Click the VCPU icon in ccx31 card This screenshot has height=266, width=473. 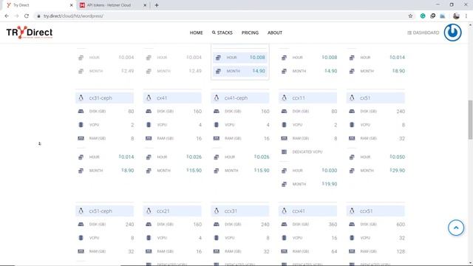(217, 238)
